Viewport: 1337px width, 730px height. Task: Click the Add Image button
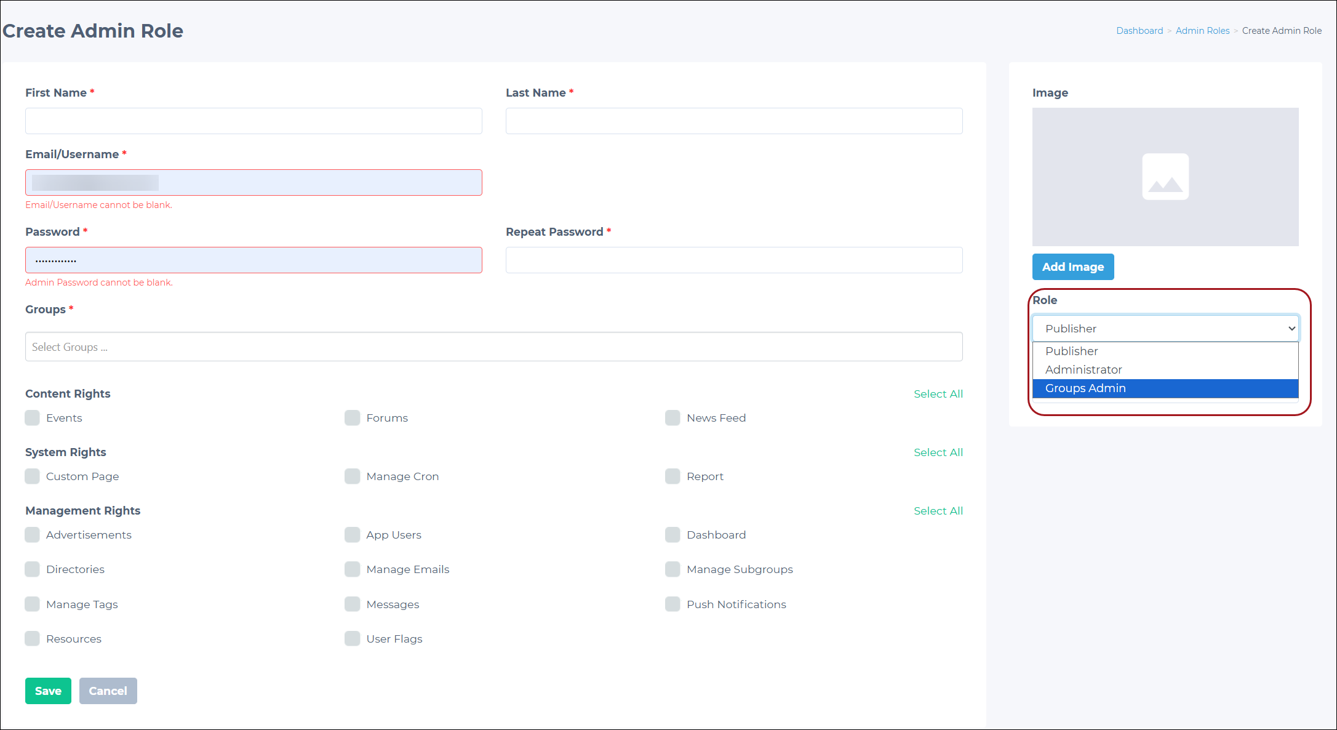coord(1073,267)
